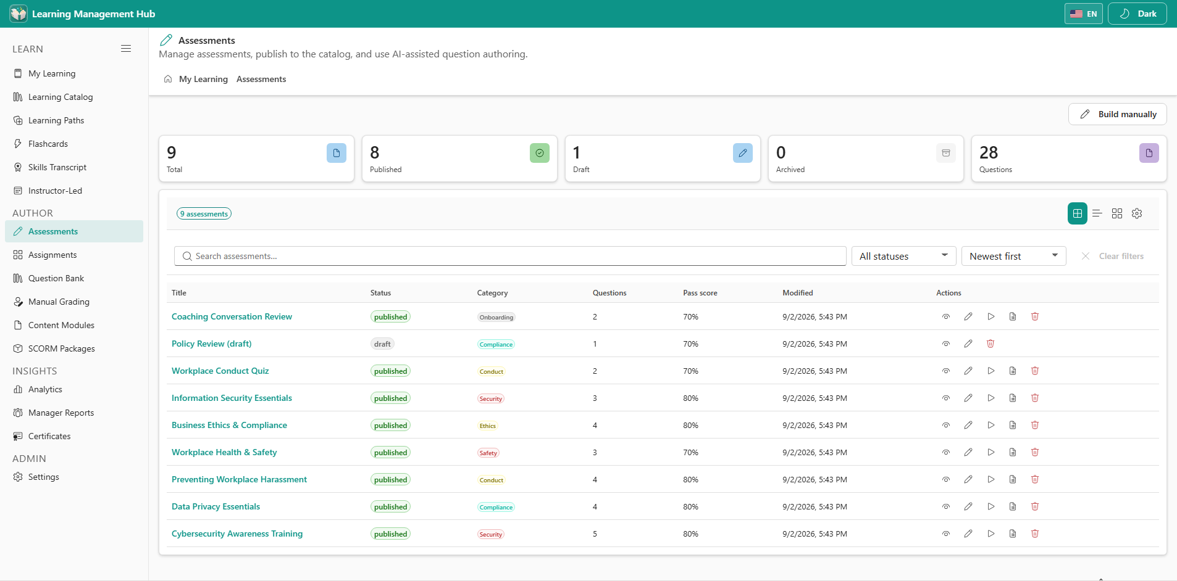Delete Preventing Workplace Harassment
1177x581 pixels.
[x=1035, y=479]
